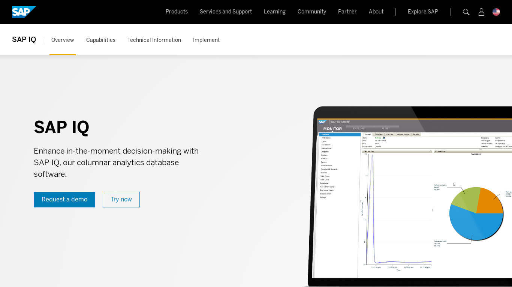Viewport: 512px width, 287px height.
Task: Click the SAP IQ product title link
Action: tap(24, 40)
